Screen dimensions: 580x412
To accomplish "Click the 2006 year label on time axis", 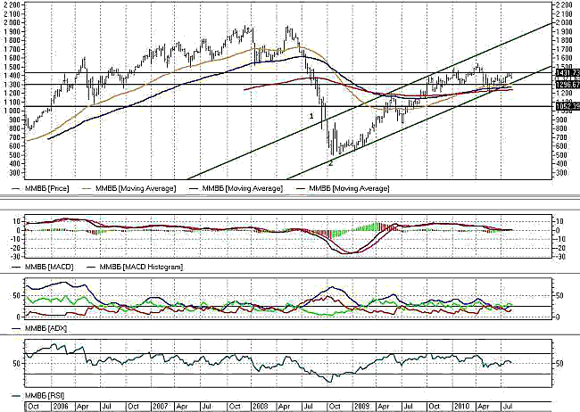I will [x=61, y=407].
